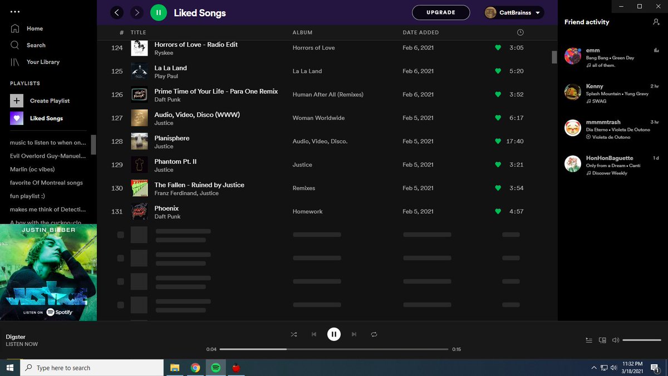Unlike Horrors of Love - Radio Edit
This screenshot has height=376, width=668.
[498, 48]
